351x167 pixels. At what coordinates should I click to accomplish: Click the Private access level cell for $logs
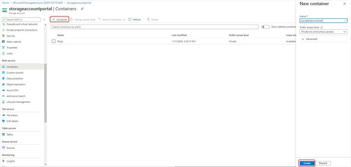232,41
